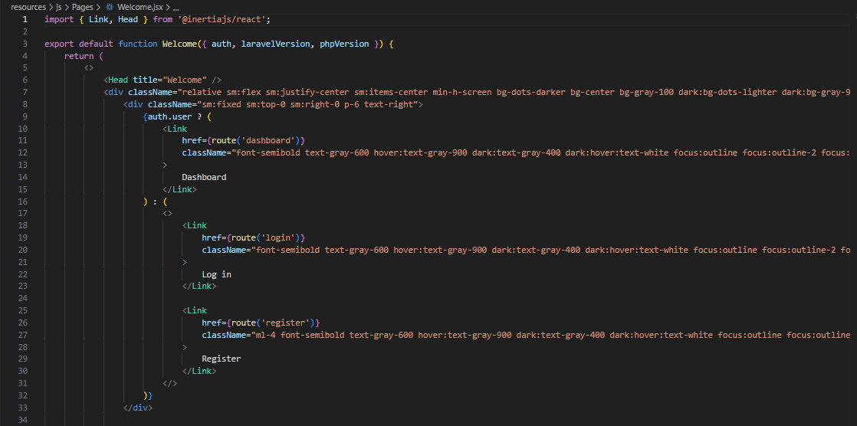This screenshot has width=857, height=426.
Task: Click line number 1 in the gutter
Action: 25,19
